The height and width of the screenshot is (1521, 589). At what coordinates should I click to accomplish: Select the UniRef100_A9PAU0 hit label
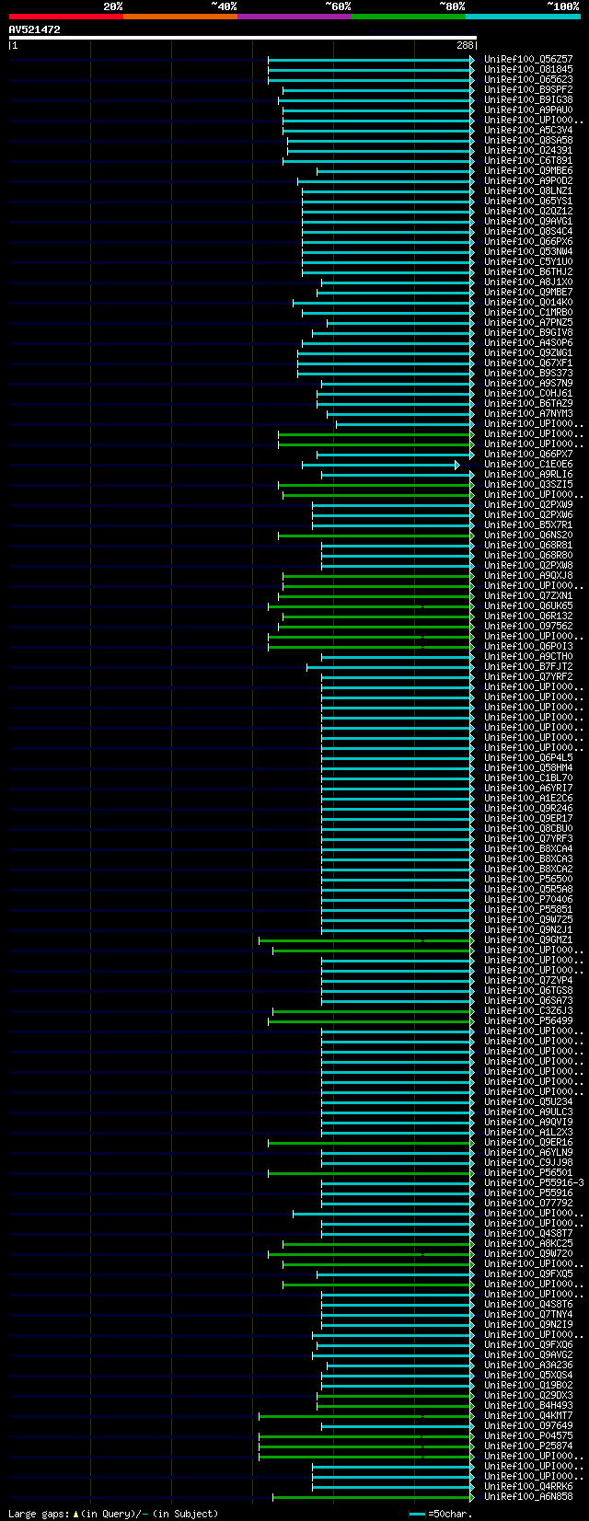pos(528,109)
